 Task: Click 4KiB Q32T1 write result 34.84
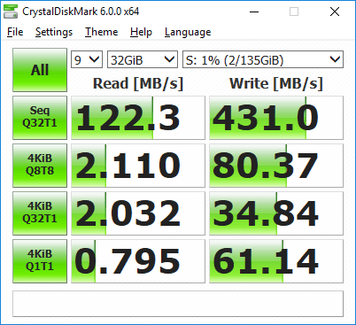click(x=276, y=213)
